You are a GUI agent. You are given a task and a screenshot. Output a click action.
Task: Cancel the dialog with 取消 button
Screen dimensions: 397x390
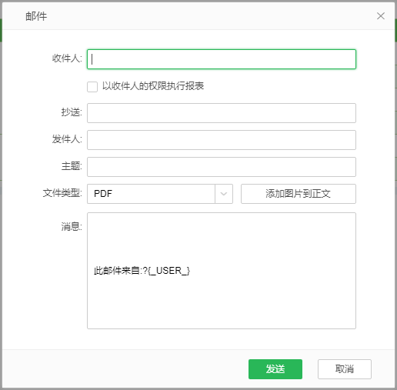(345, 369)
